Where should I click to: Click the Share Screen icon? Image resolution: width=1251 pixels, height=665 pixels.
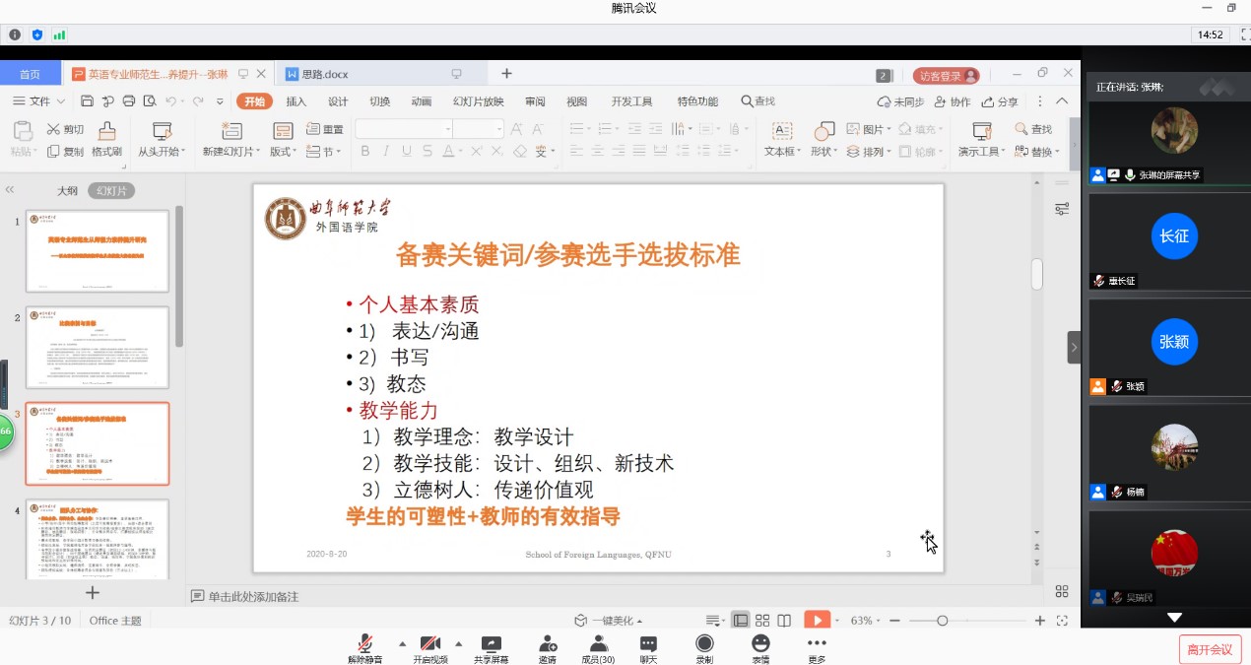491,644
